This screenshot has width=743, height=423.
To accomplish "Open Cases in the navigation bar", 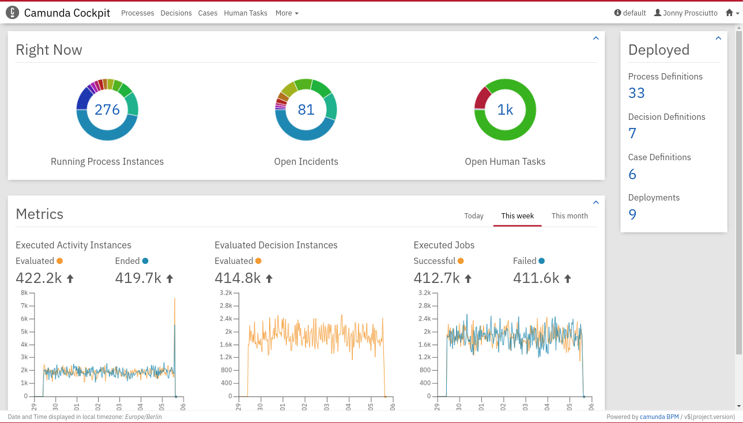I will (x=208, y=13).
